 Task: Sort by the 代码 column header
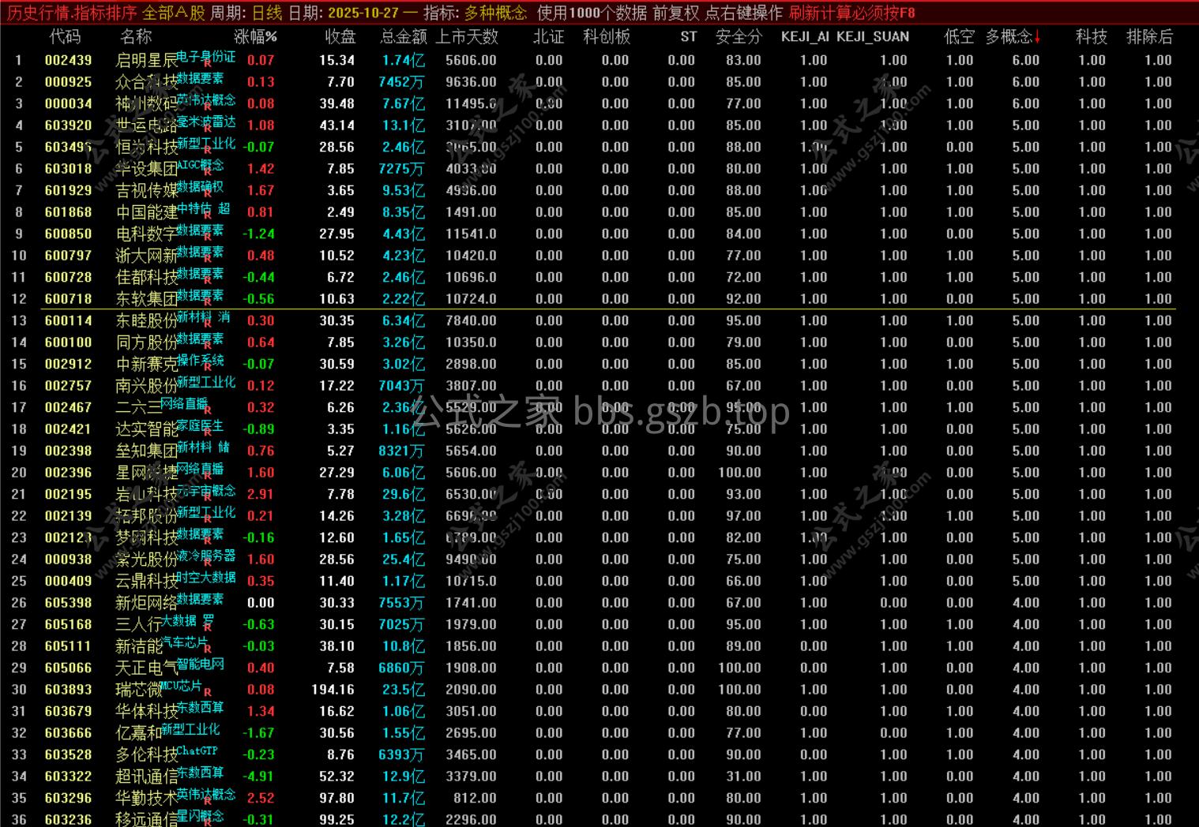[65, 36]
